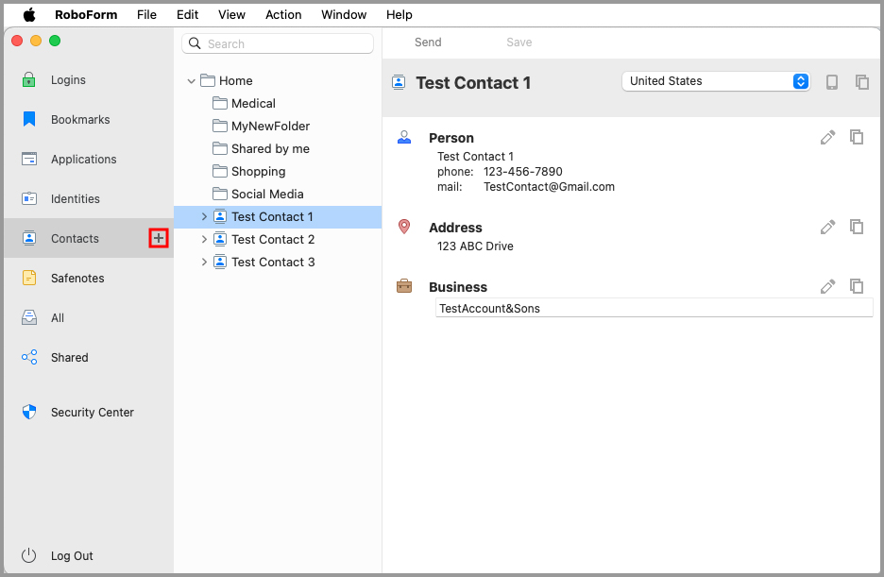Edit the Business section with pencil
Viewport: 884px width, 577px height.
point(827,287)
